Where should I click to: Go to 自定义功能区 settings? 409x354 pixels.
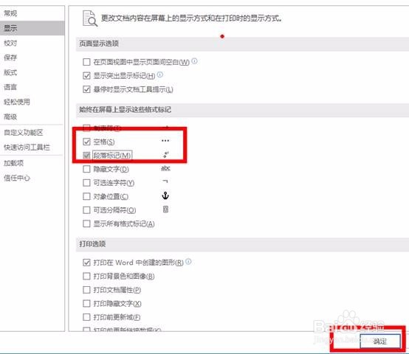32,133
